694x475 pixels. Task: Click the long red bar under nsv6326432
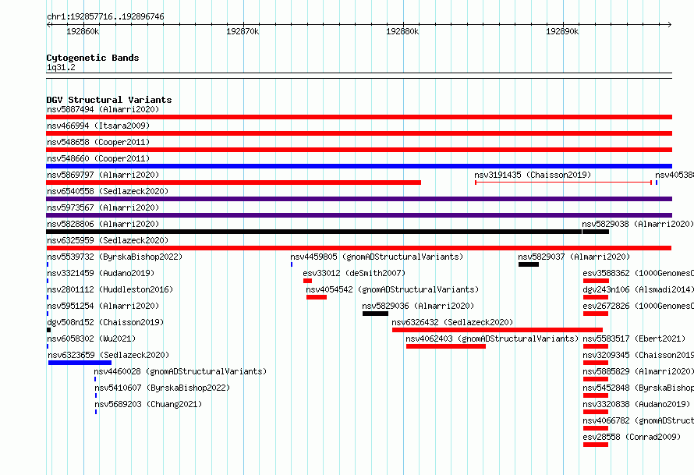coord(497,330)
